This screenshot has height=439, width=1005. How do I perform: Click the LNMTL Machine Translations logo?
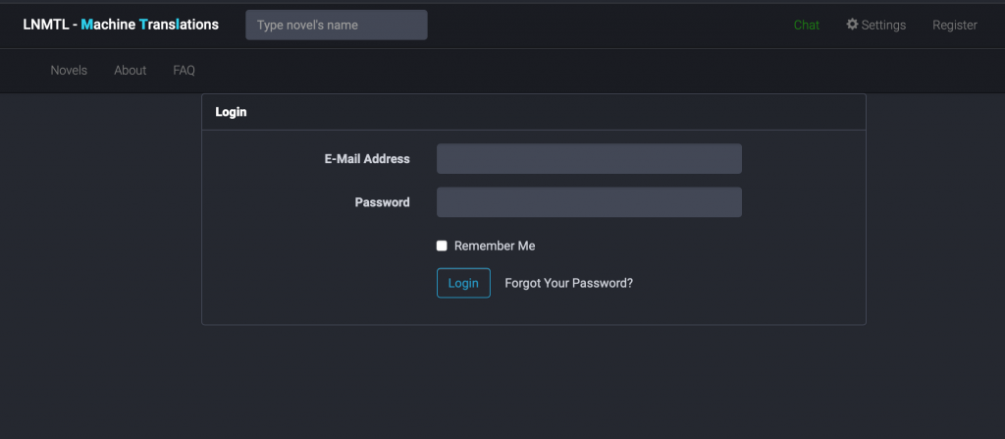121,25
